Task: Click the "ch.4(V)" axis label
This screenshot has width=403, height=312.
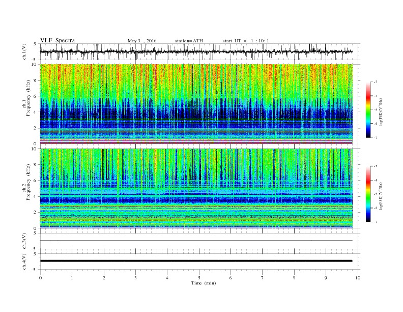Action: (x=24, y=262)
